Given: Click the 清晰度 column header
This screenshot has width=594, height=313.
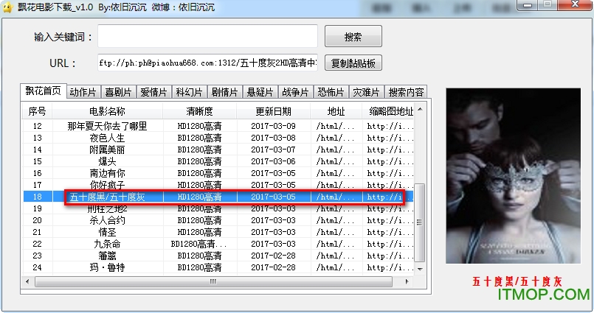Looking at the screenshot, I should pyautogui.click(x=200, y=111).
